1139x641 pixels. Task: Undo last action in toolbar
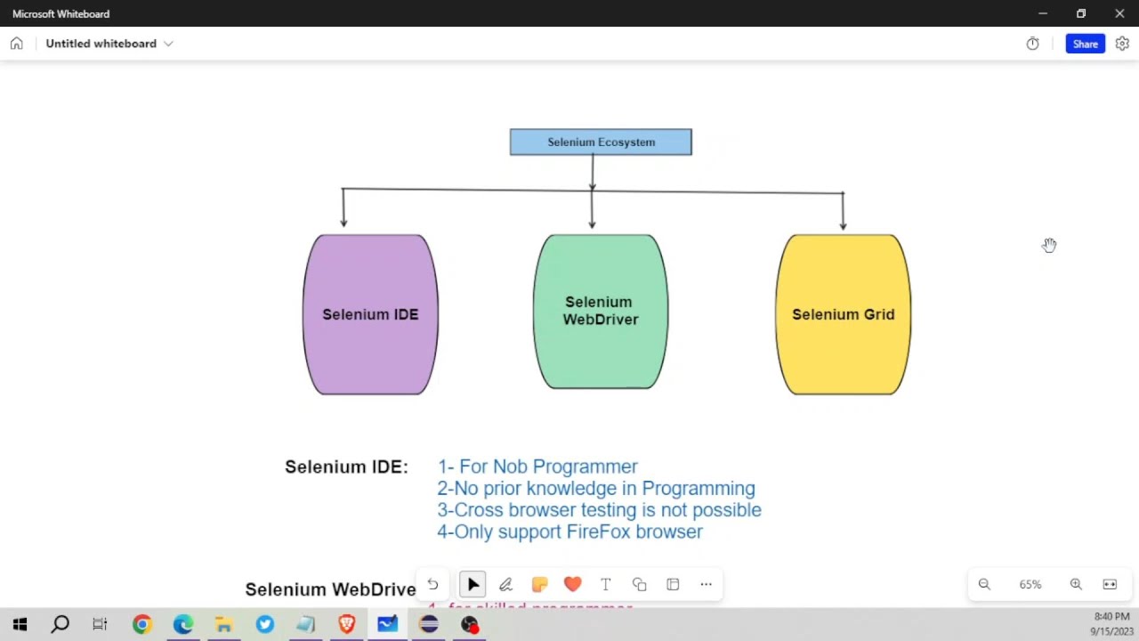tap(432, 585)
